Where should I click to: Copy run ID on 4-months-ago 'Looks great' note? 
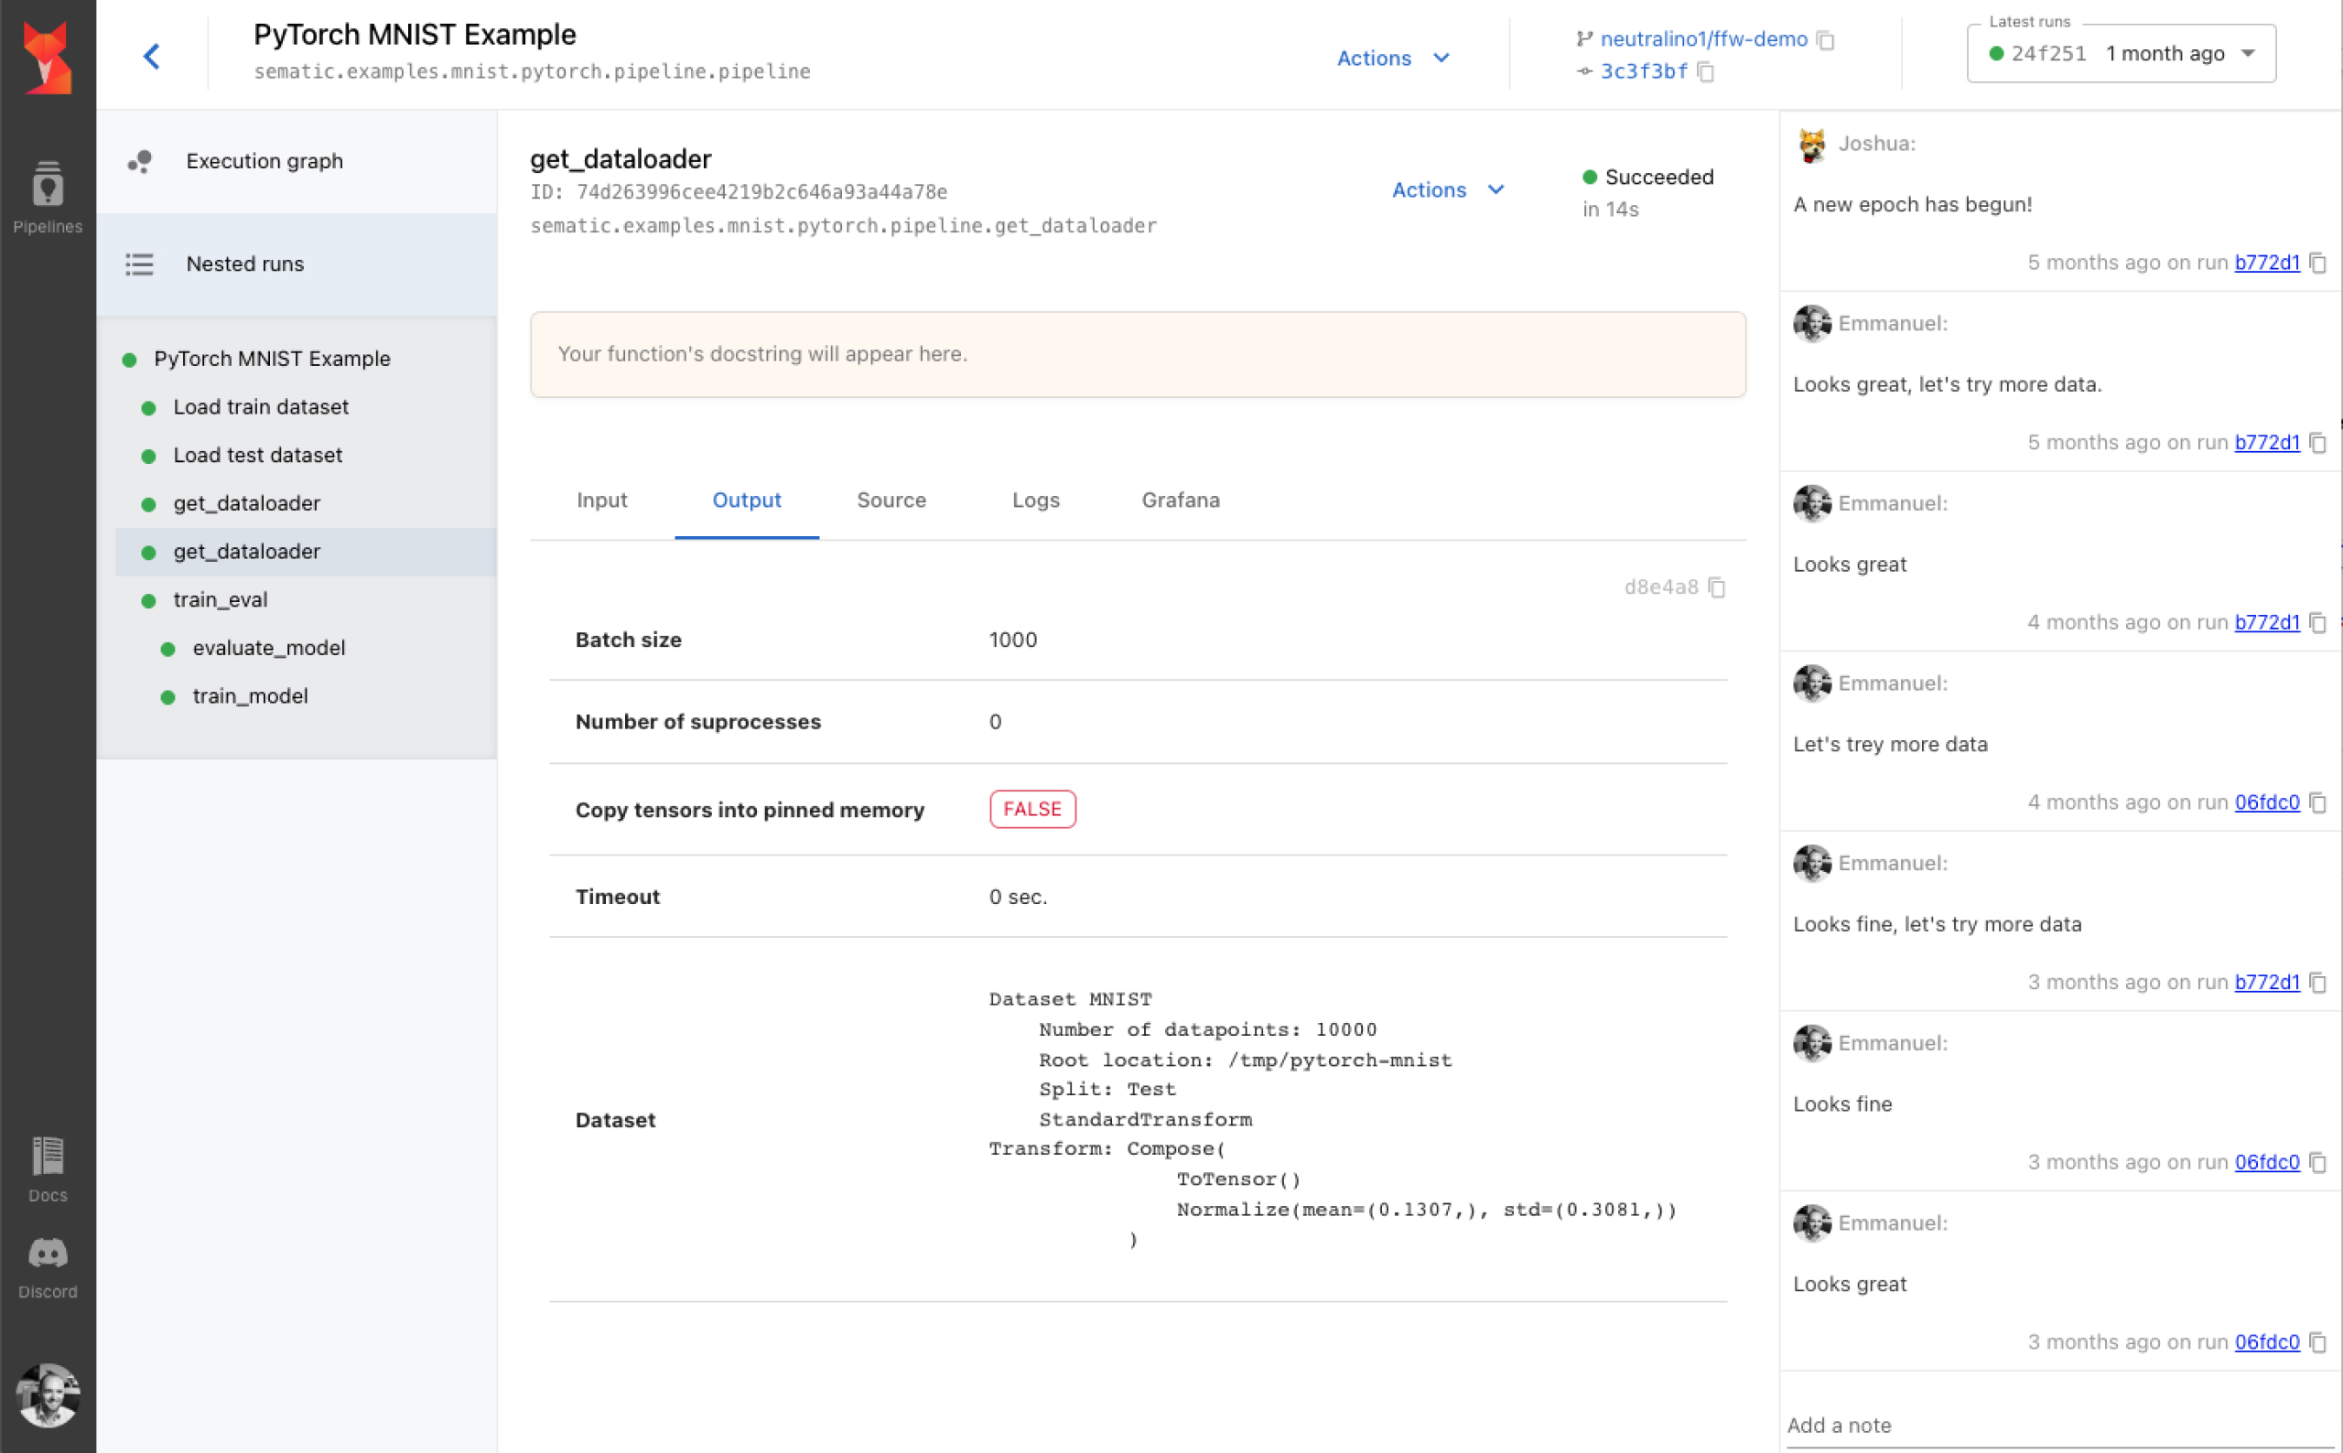pyautogui.click(x=2318, y=622)
